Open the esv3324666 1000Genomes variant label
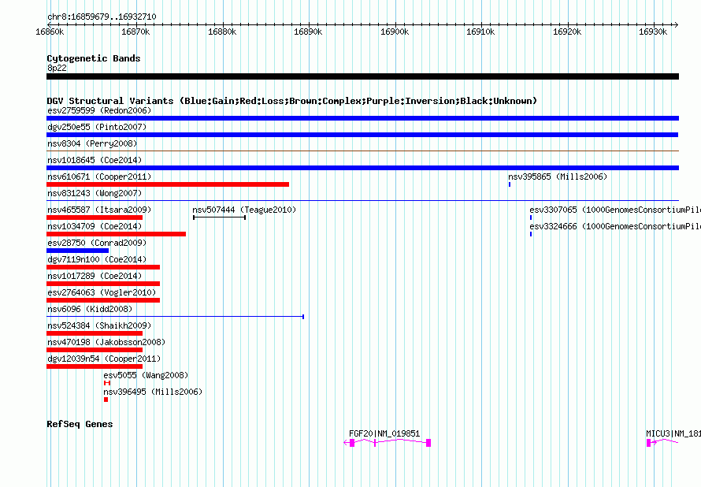 coord(615,226)
